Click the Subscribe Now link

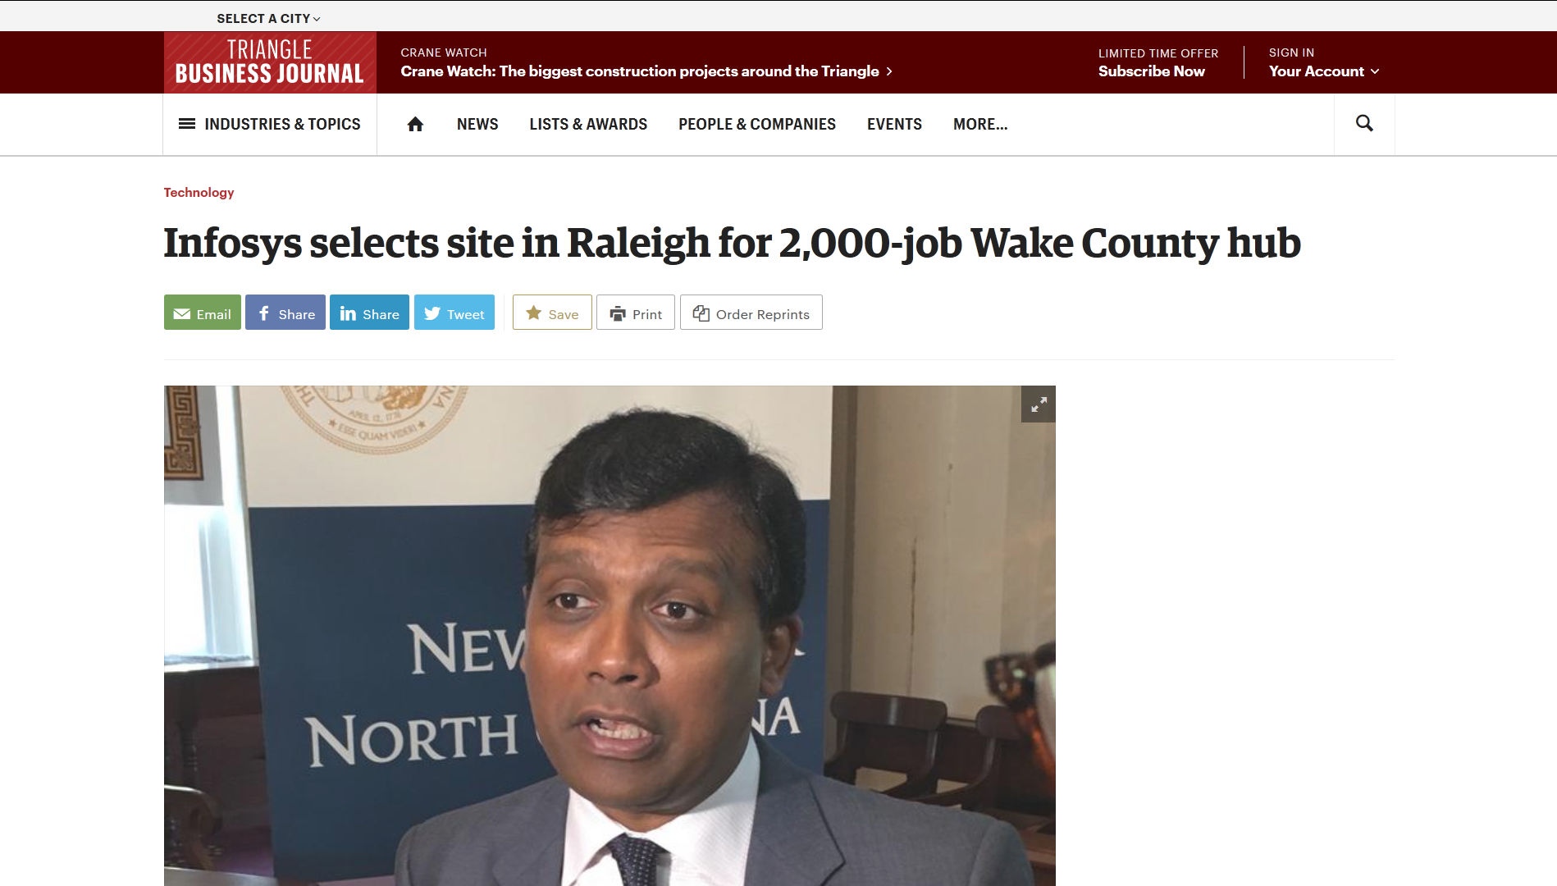pos(1152,71)
